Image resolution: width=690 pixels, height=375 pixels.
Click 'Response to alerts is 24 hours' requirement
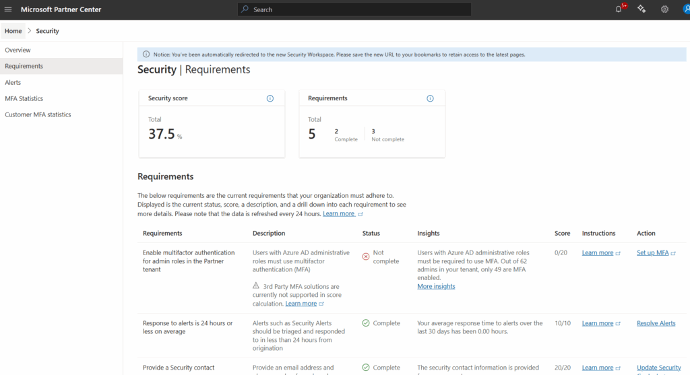187,327
